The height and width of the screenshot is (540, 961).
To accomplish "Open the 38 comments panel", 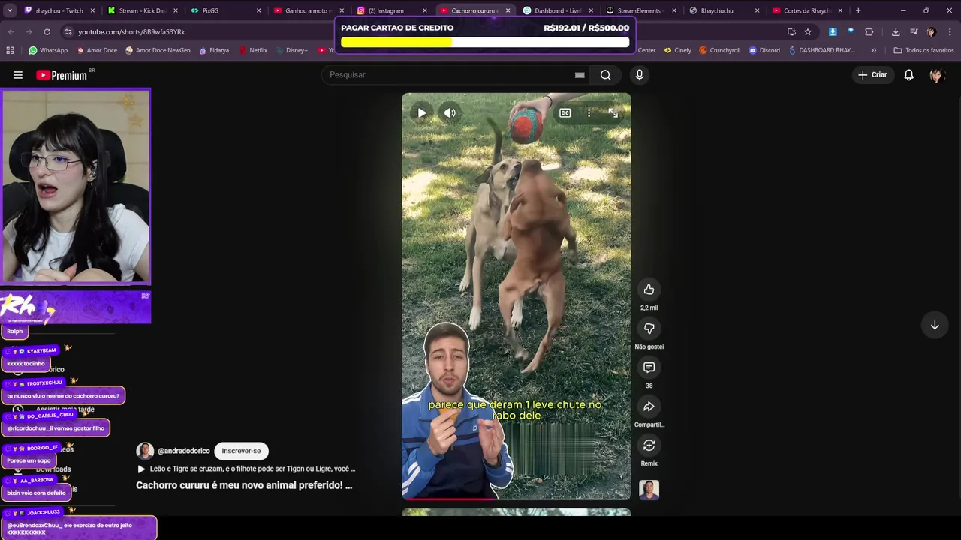I will [649, 367].
